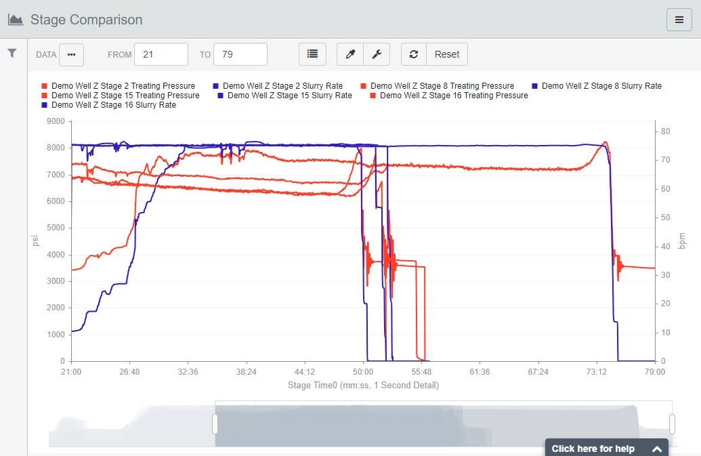701x456 pixels.
Task: Toggle Stage 8 Slurry Rate series
Action: click(597, 86)
